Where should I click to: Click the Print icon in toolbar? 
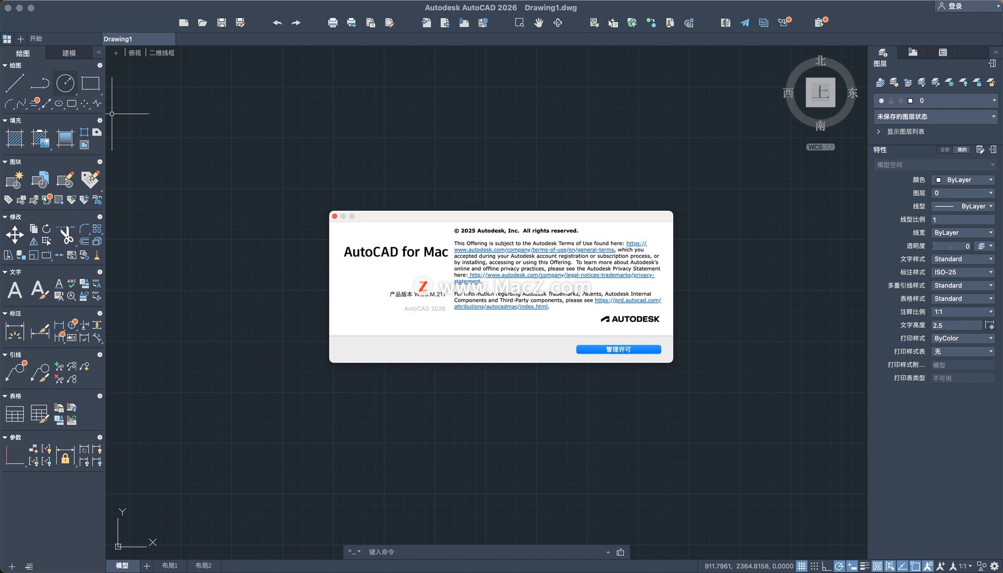(x=333, y=22)
